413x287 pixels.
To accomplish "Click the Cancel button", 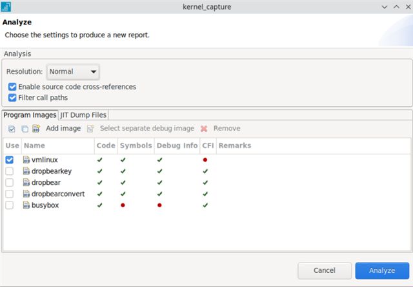I will [324, 270].
